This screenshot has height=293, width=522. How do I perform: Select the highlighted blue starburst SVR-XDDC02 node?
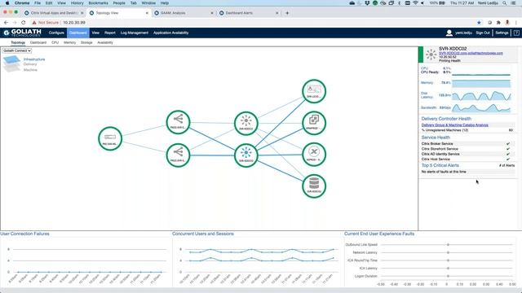click(246, 155)
